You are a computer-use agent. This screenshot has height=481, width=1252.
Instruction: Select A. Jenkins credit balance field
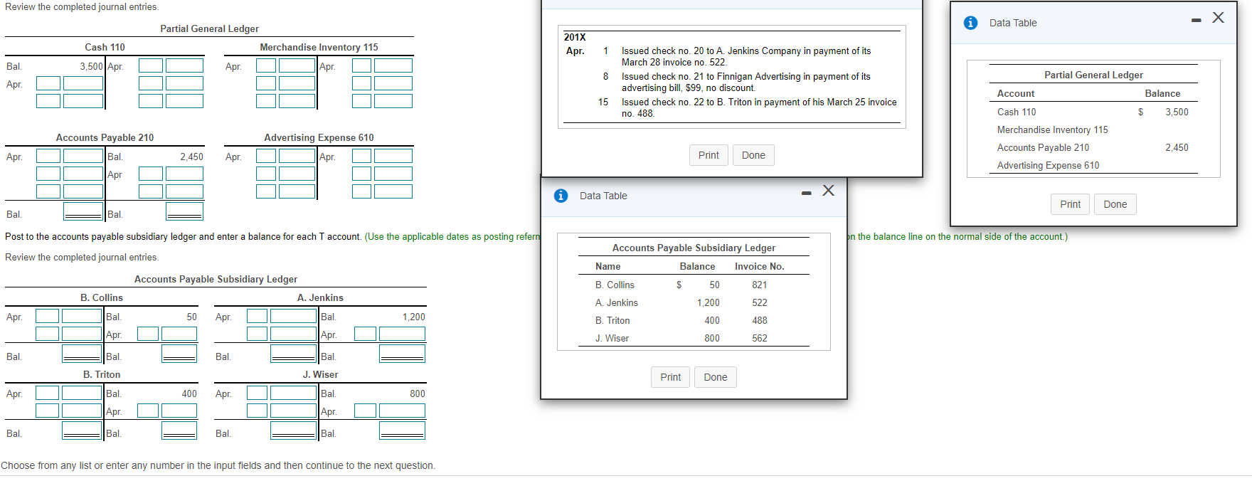click(x=402, y=354)
